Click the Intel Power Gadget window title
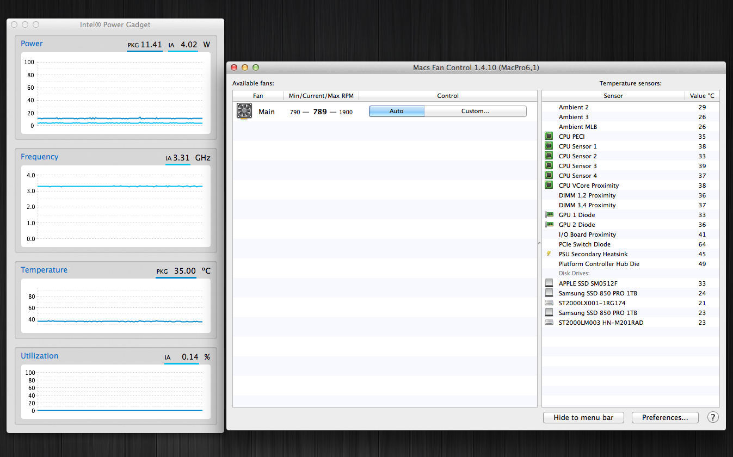The width and height of the screenshot is (733, 457). 115,24
